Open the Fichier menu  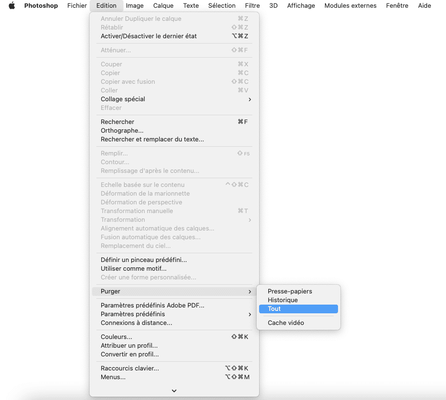pos(77,6)
